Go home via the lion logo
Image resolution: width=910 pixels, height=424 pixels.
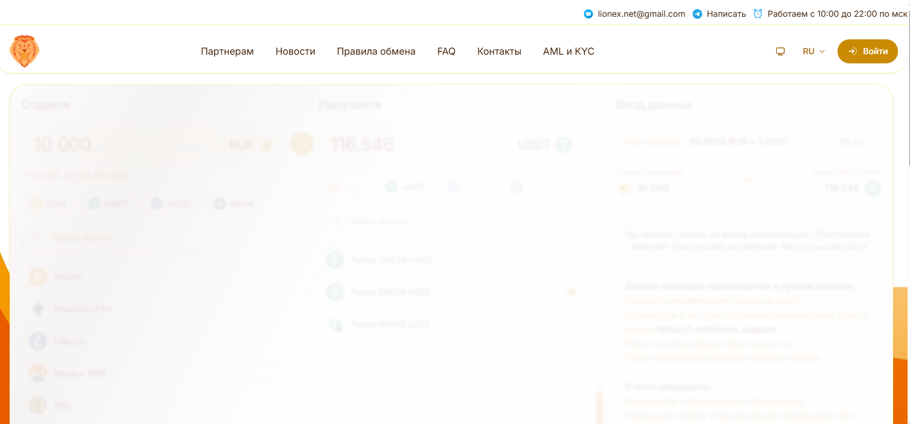24,51
